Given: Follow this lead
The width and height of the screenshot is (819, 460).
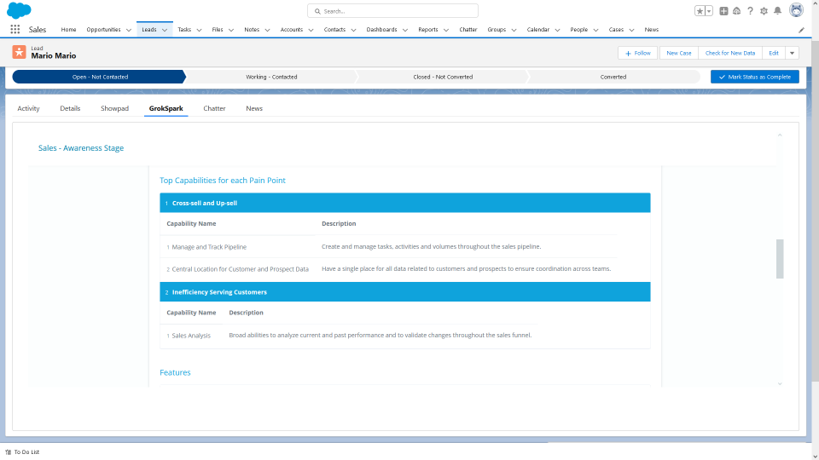Looking at the screenshot, I should coord(638,53).
